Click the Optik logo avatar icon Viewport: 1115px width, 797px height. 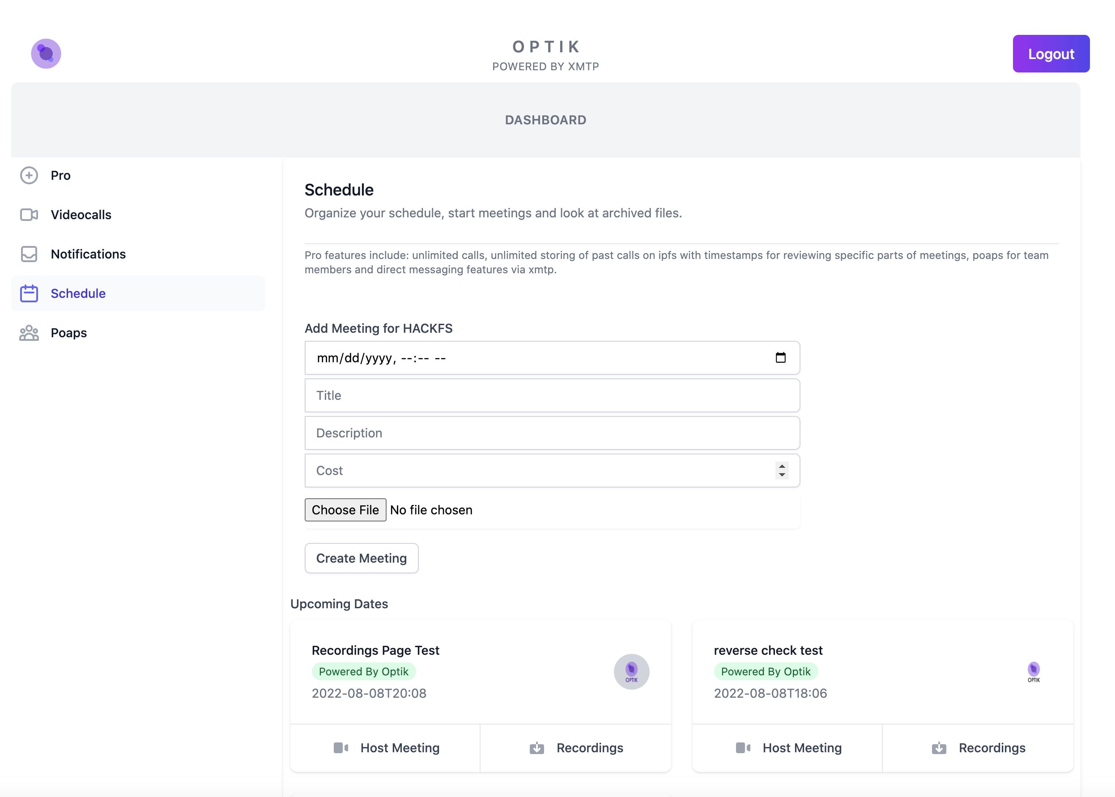click(46, 54)
